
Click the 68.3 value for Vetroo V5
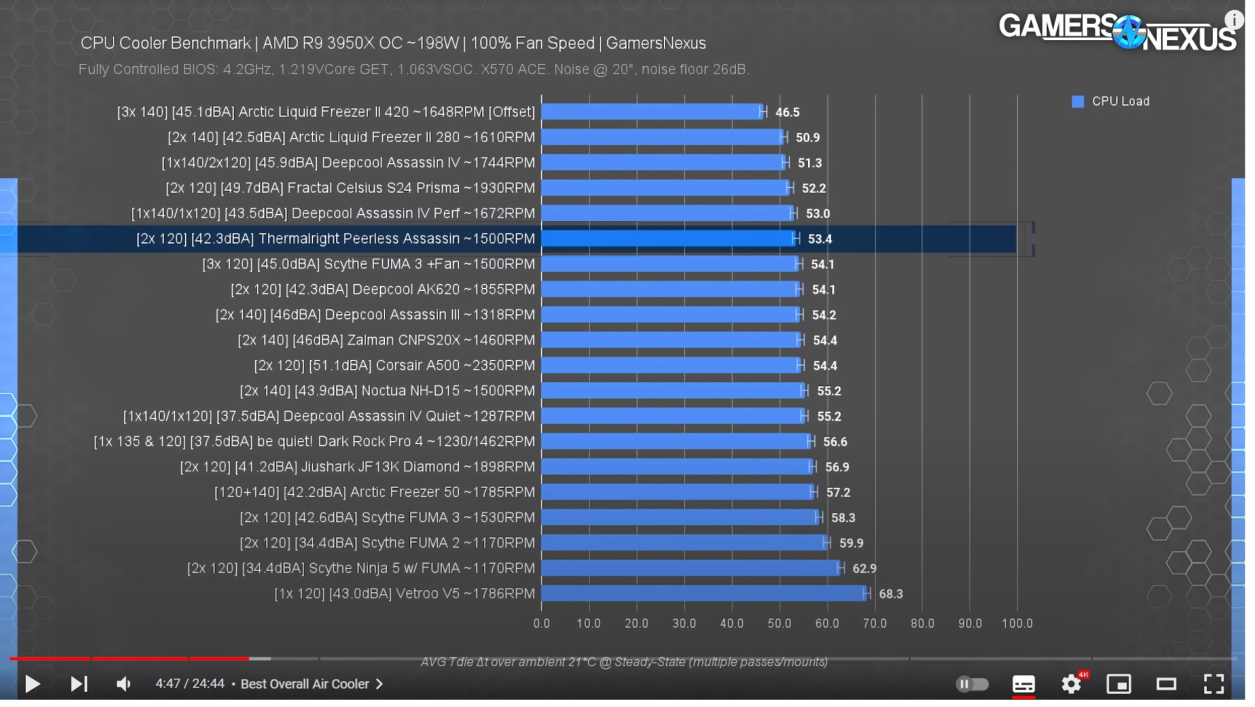coord(891,594)
